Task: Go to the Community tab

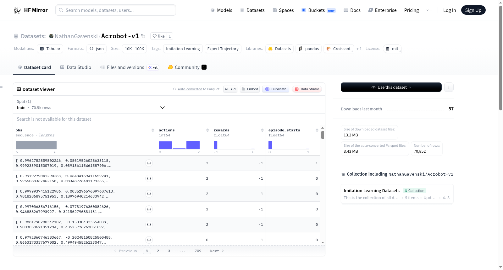Action: pyautogui.click(x=187, y=67)
